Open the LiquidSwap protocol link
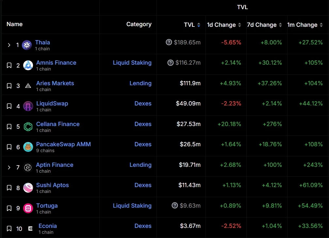This screenshot has height=238, width=329. coord(52,103)
